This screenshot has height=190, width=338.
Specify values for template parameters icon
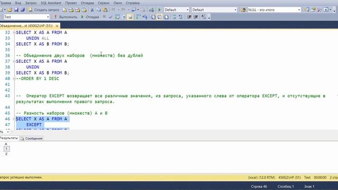pos(204,17)
